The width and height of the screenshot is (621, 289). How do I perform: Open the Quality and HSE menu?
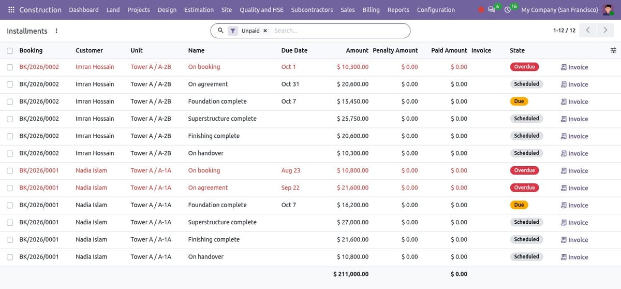261,10
